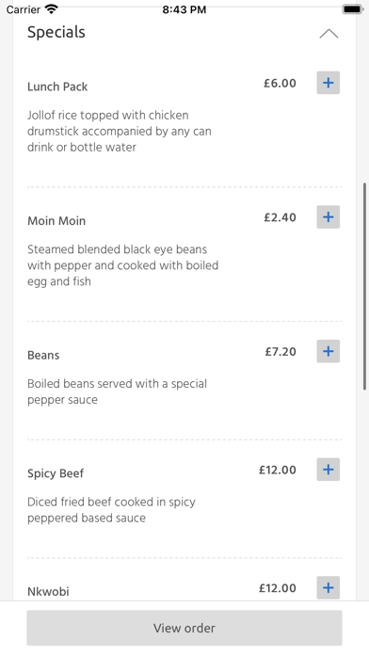
Task: Tap the Wi-Fi status icon
Action: click(x=52, y=9)
